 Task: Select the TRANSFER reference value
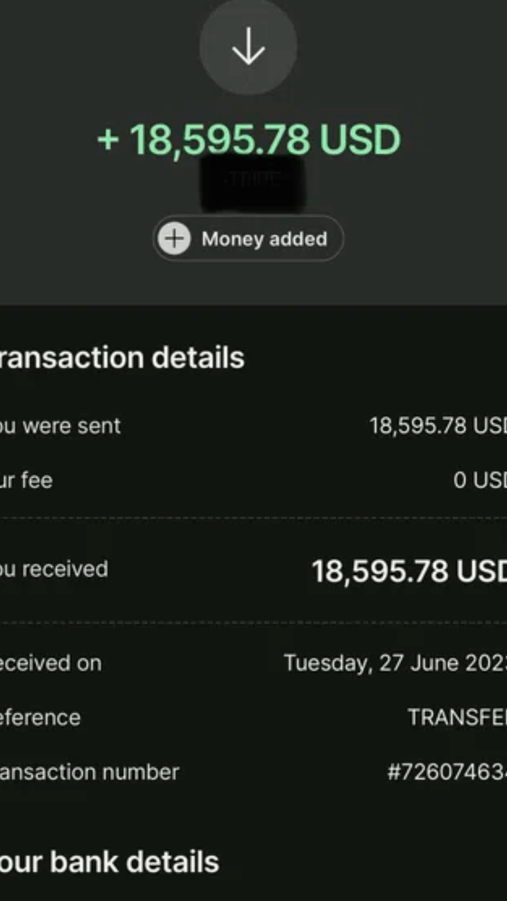pyautogui.click(x=457, y=717)
